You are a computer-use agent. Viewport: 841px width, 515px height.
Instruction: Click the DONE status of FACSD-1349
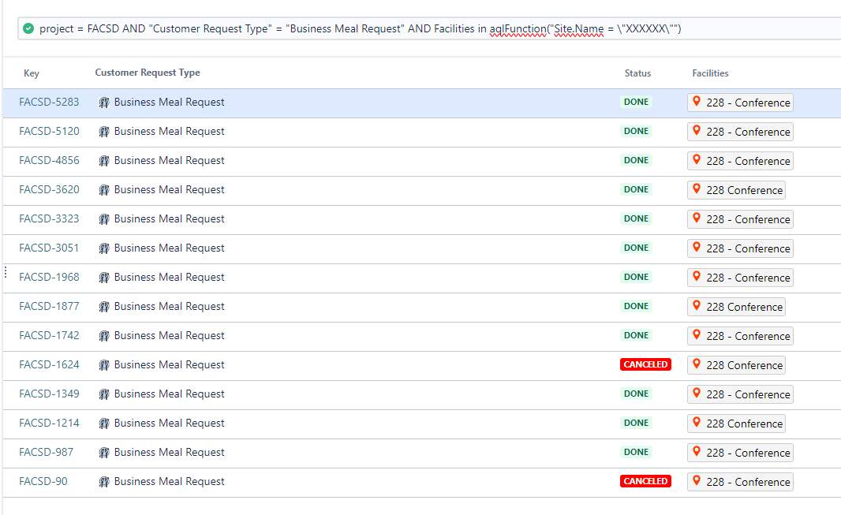[636, 394]
